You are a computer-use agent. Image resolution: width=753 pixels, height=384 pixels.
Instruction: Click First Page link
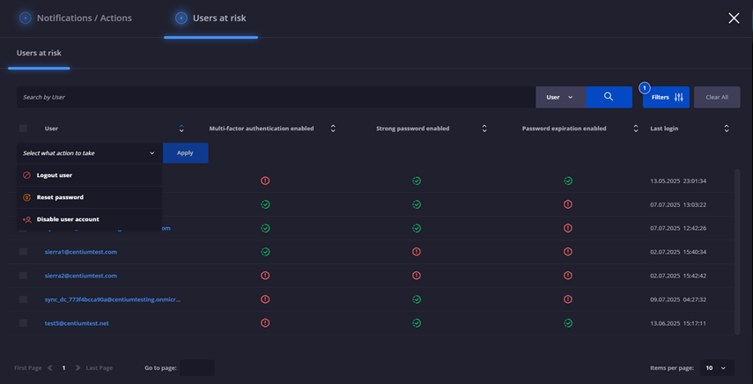28,368
